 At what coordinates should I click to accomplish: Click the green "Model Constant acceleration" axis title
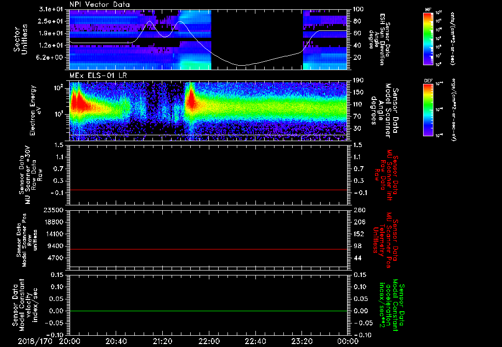click(392, 306)
